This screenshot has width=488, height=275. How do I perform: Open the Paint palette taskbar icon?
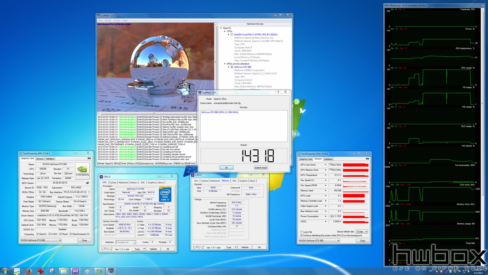pos(87,271)
